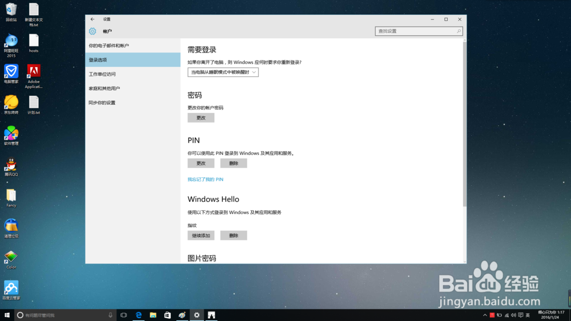571x321 pixels.
Task: Select the 新建文本文档.txt file on the desktop
Action: tap(34, 15)
